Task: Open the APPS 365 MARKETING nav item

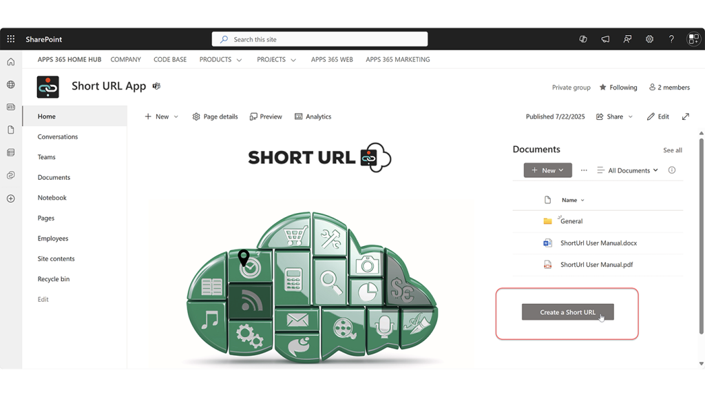Action: click(x=397, y=59)
